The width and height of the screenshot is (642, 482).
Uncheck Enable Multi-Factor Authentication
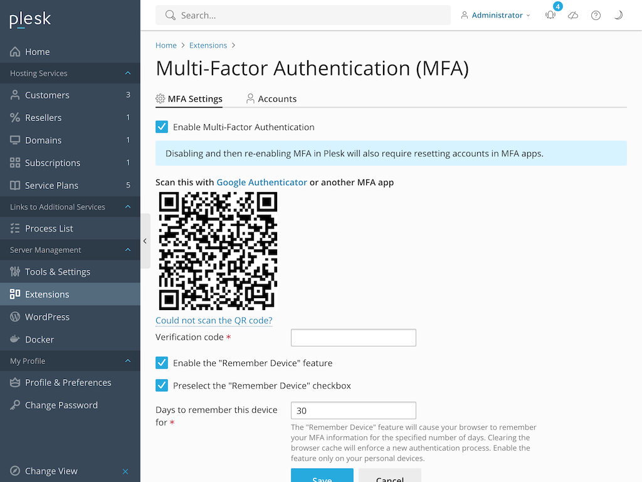(162, 127)
